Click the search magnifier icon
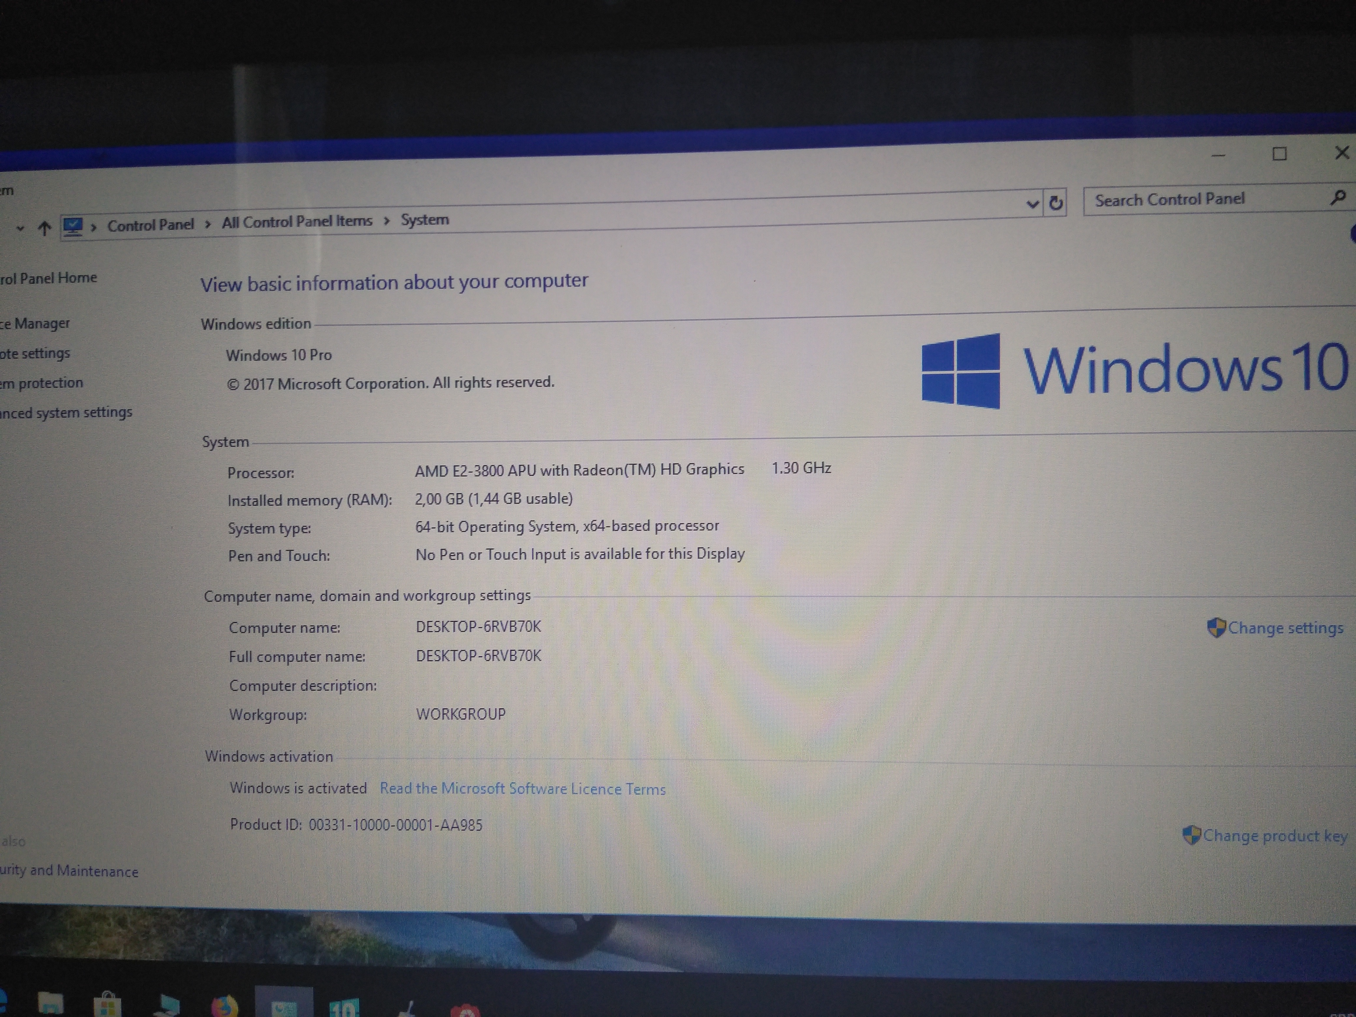This screenshot has height=1017, width=1356. point(1338,198)
